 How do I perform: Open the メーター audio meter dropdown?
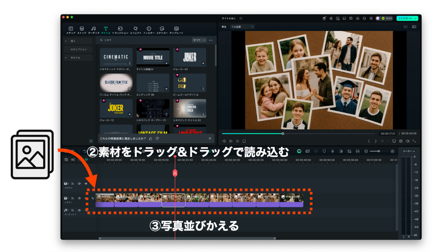pos(409,151)
